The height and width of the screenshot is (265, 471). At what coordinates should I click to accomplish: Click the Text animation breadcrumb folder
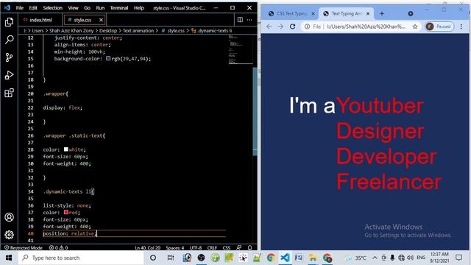138,31
